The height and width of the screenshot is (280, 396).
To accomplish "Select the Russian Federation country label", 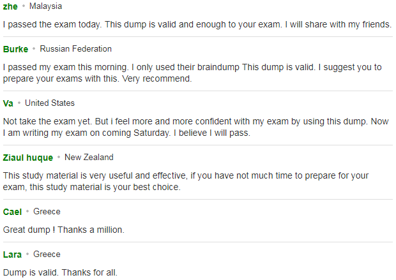I will coord(76,48).
